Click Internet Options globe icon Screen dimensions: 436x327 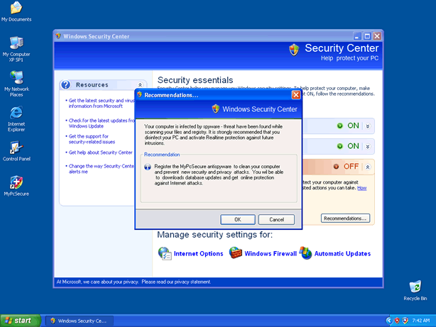(x=164, y=253)
